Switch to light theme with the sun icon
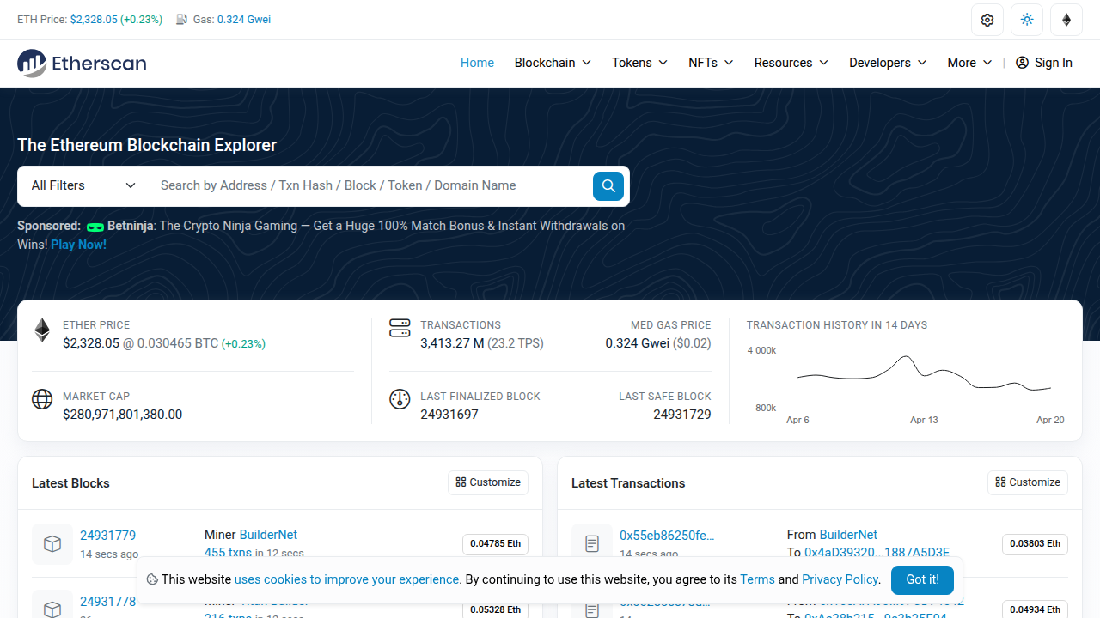 [x=1026, y=19]
